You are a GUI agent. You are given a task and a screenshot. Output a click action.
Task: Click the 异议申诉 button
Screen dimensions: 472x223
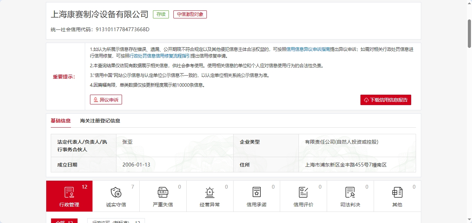[106, 100]
